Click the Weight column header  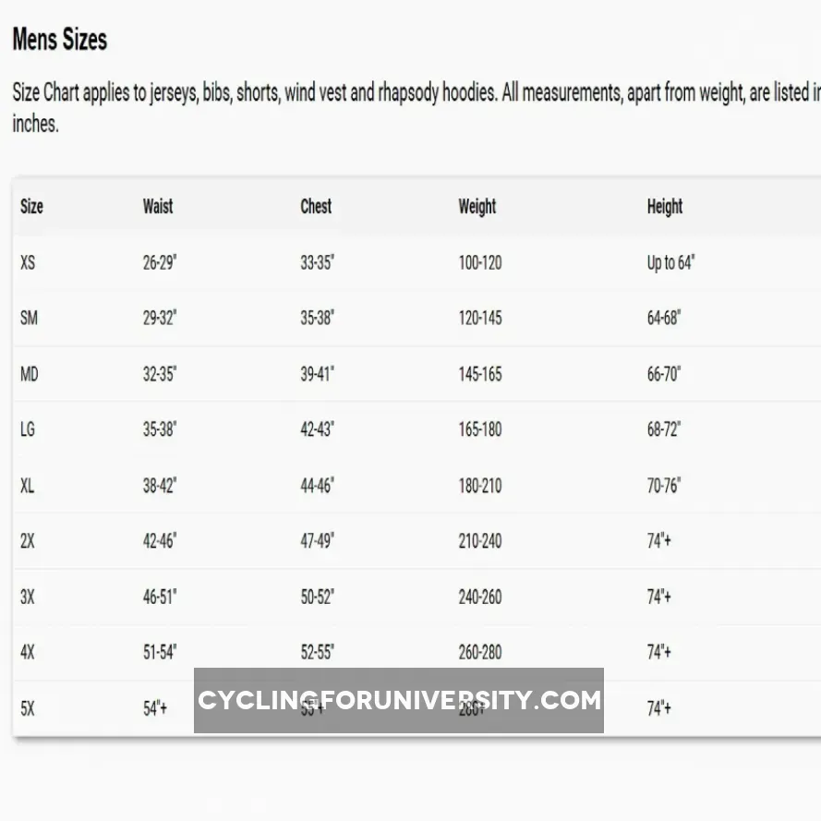[477, 206]
